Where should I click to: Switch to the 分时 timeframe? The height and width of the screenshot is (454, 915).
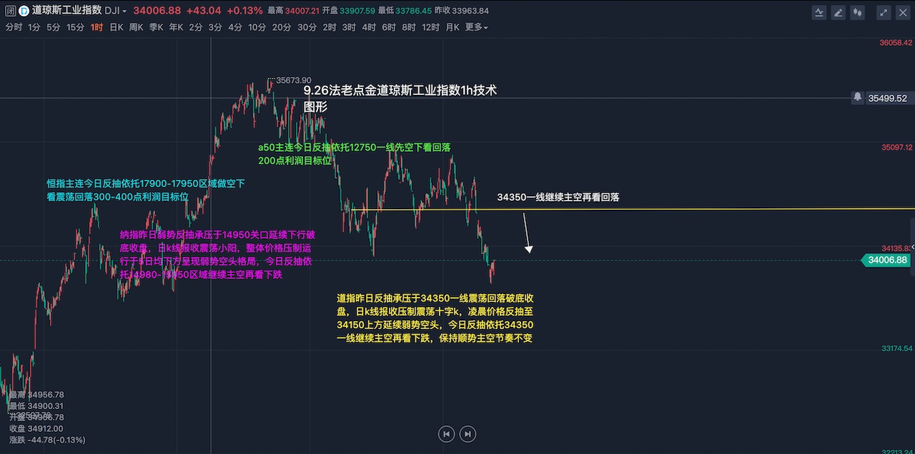tap(14, 27)
